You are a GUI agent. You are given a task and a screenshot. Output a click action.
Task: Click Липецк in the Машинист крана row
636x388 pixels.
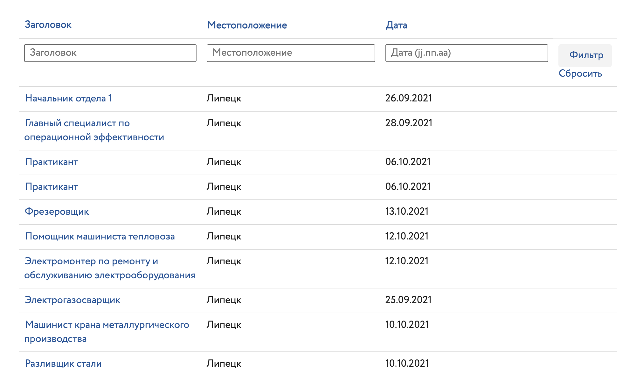click(224, 325)
